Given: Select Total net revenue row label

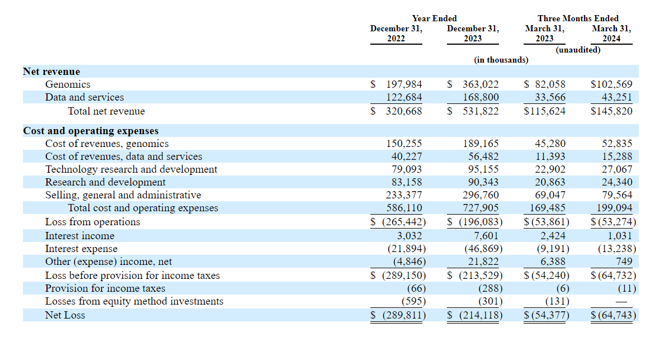Looking at the screenshot, I should point(106,111).
